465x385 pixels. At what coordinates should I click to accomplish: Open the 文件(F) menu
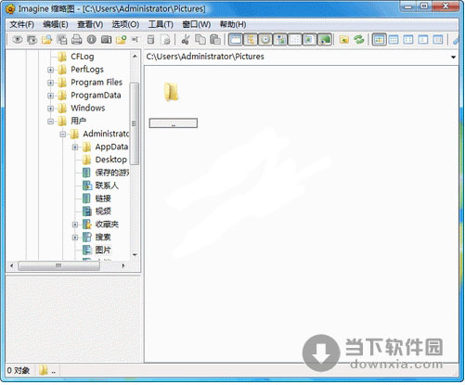click(x=21, y=24)
